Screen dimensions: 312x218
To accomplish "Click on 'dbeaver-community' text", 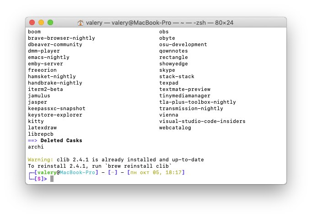I will [x=55, y=44].
